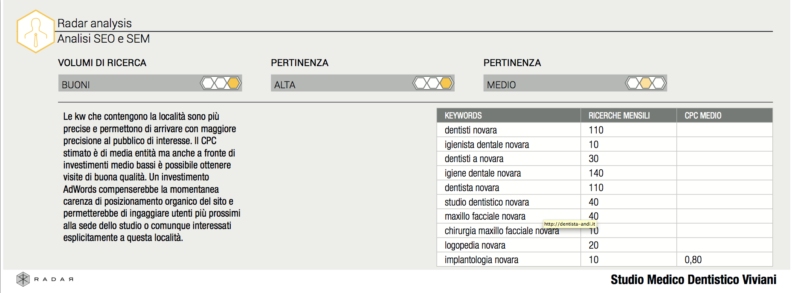Click the 0,80 CPC value cell
792x293 pixels.
(x=693, y=260)
